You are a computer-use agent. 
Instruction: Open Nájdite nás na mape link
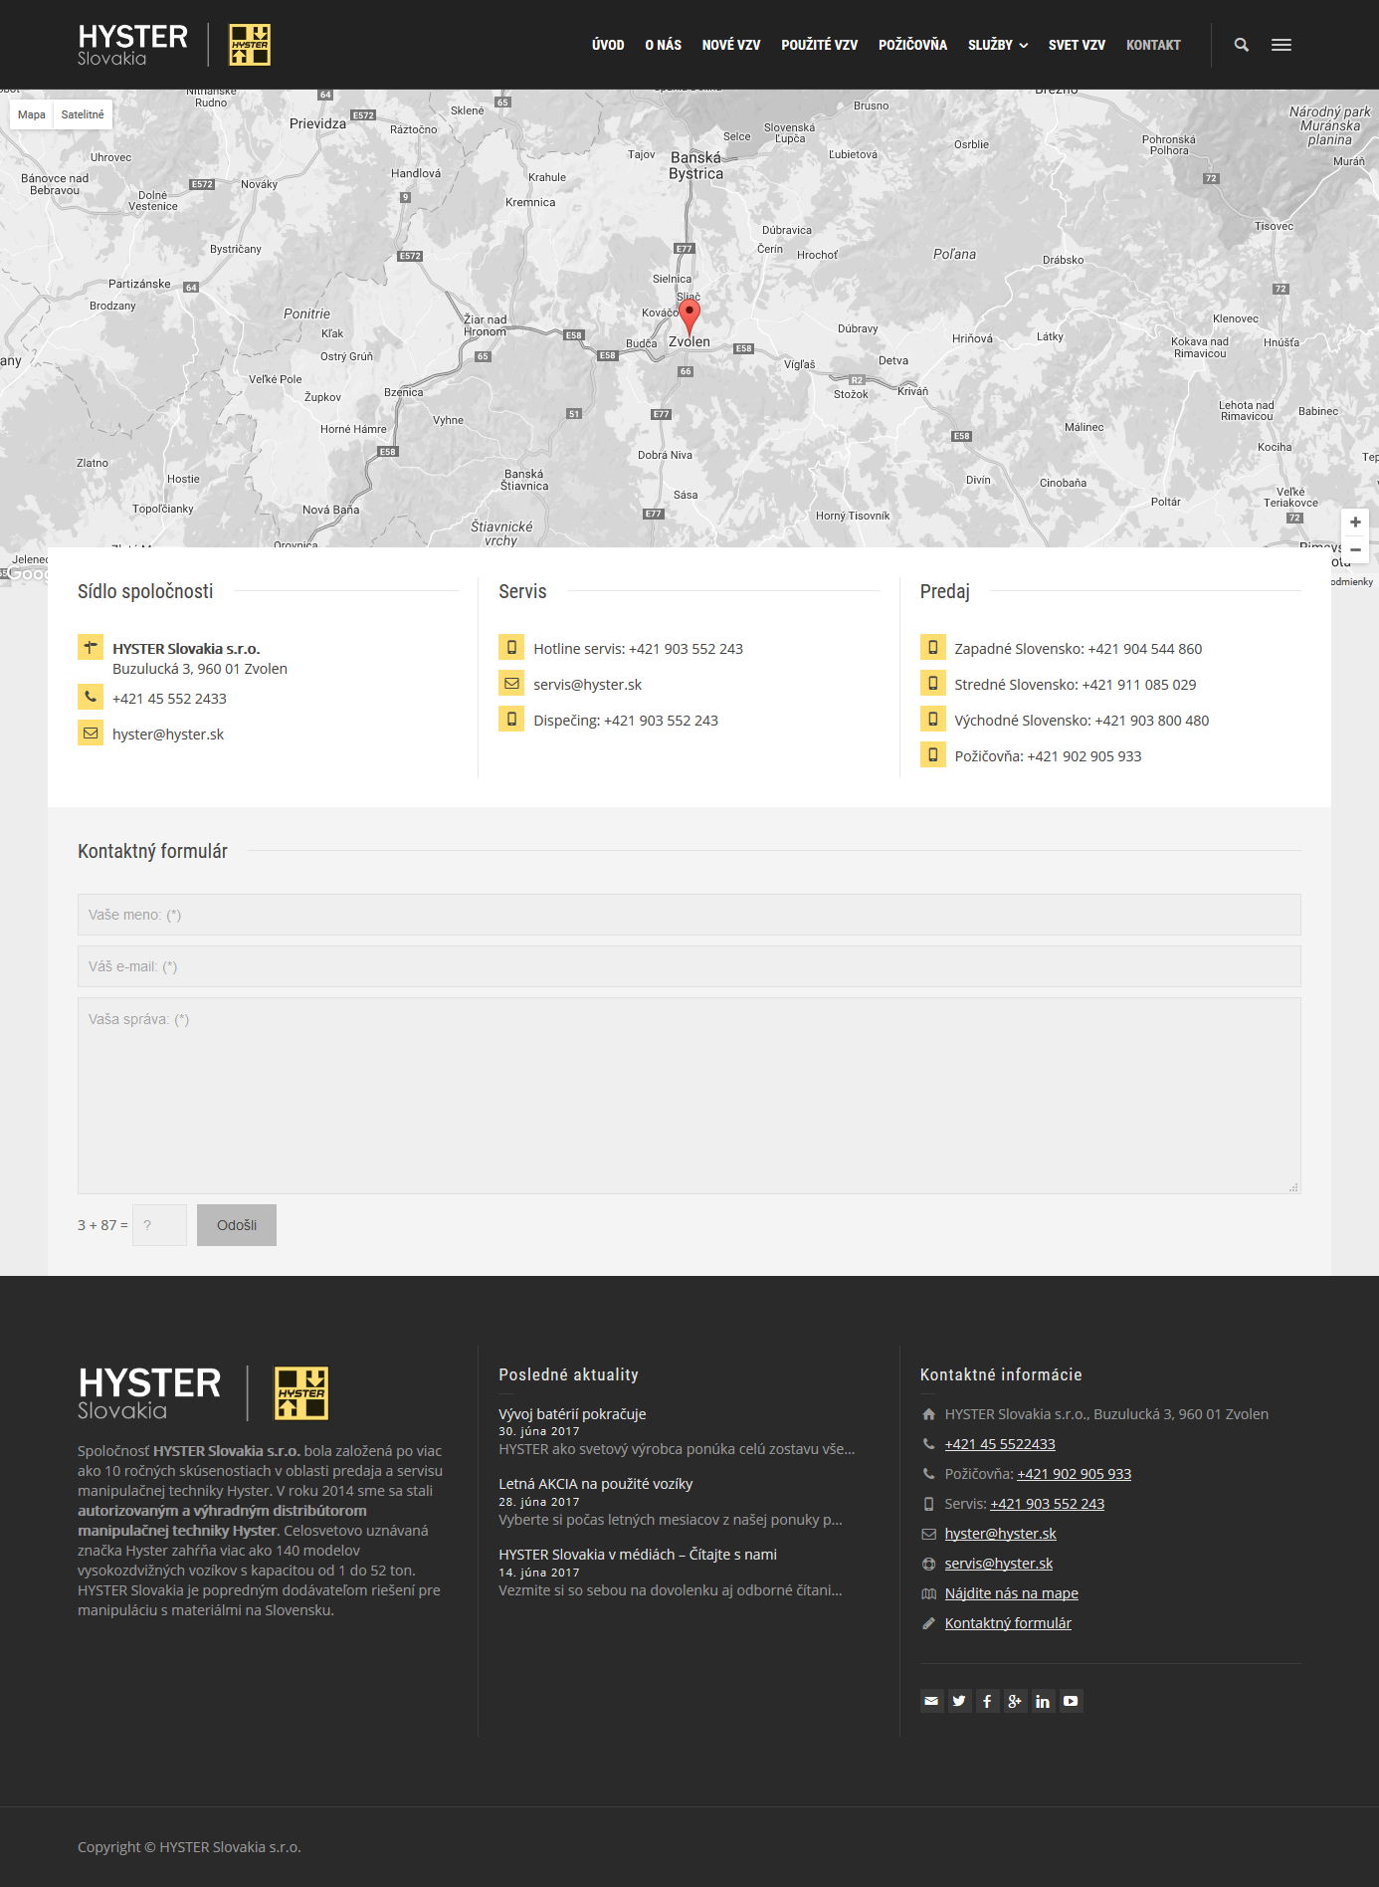[x=1012, y=1593]
